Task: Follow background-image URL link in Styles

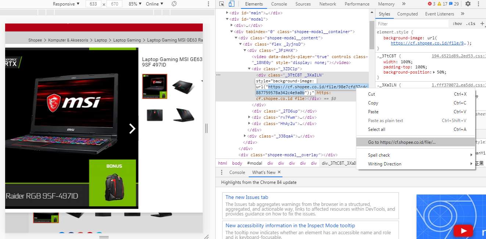Action: [428, 43]
